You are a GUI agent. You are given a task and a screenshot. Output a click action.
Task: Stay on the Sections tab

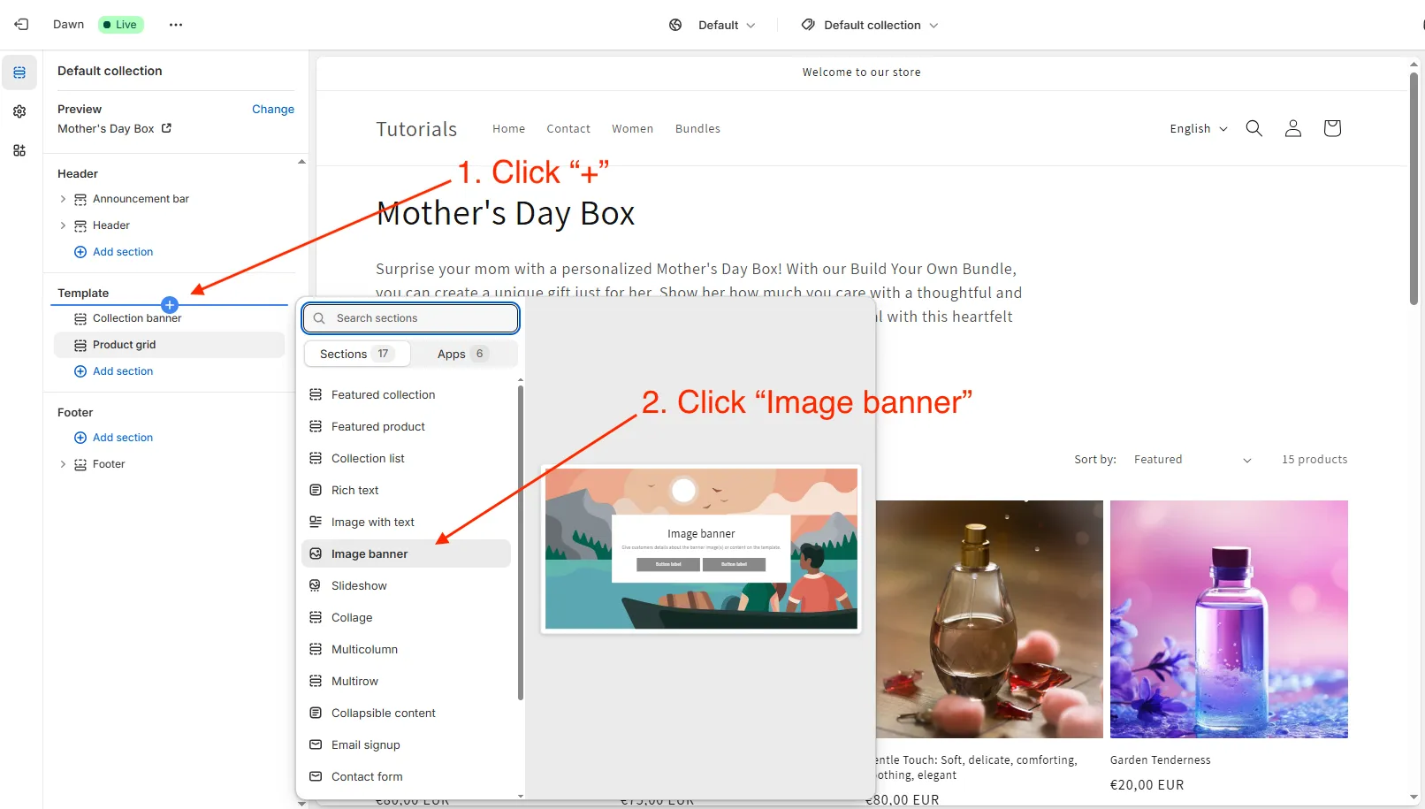tap(356, 353)
